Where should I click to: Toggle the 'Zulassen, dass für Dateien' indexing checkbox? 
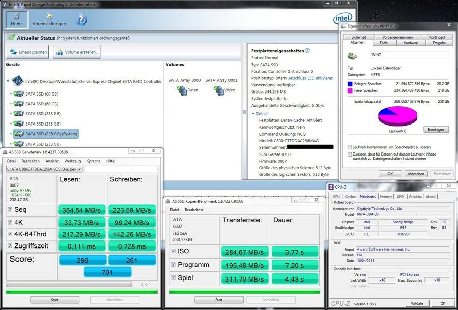(350, 154)
